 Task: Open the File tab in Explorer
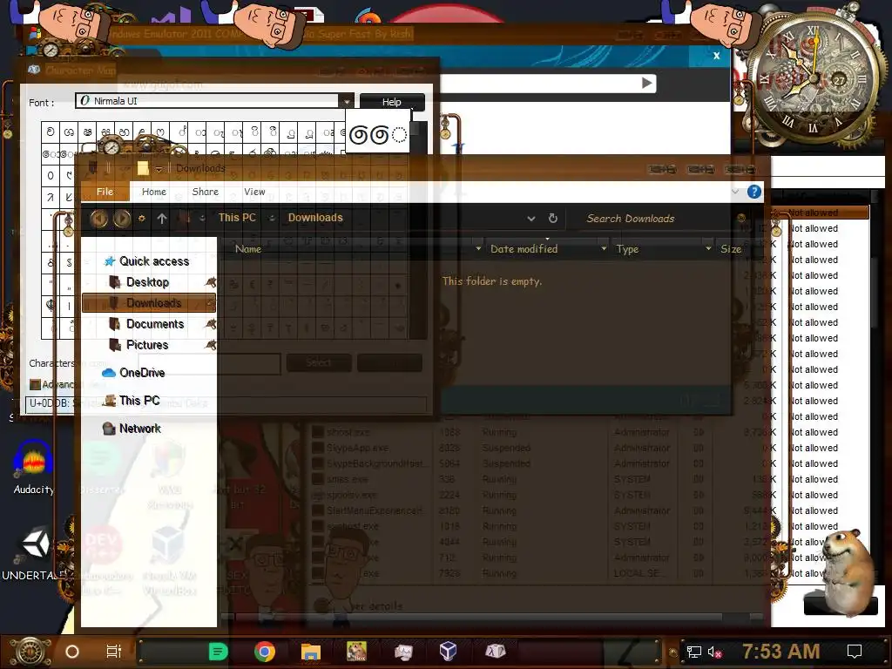105,192
